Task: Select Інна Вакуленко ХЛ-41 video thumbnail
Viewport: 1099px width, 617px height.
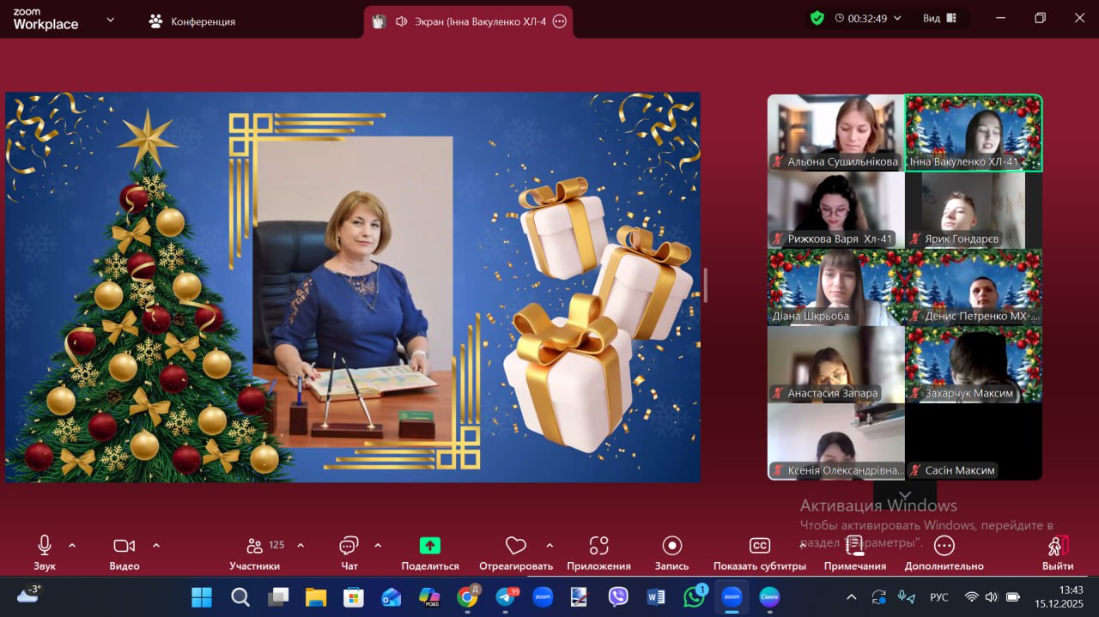Action: pos(973,133)
